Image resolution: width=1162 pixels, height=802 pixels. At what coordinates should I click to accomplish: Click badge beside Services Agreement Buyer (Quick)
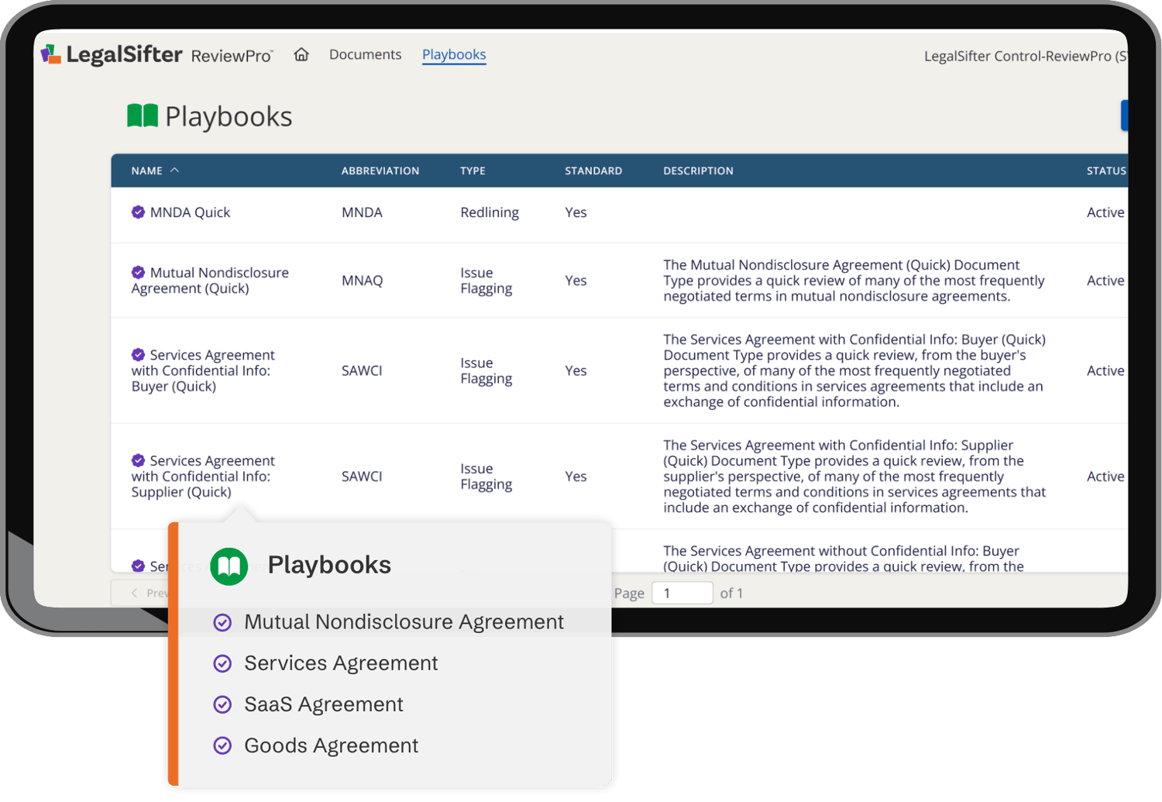tap(138, 354)
